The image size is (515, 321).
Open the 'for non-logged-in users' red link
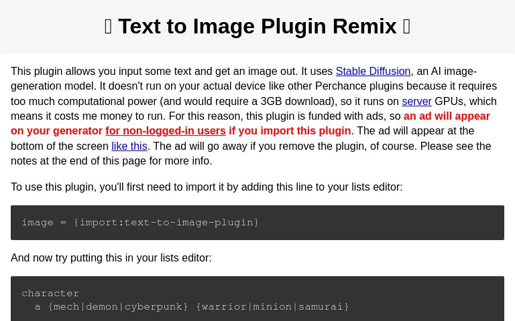coord(166,131)
